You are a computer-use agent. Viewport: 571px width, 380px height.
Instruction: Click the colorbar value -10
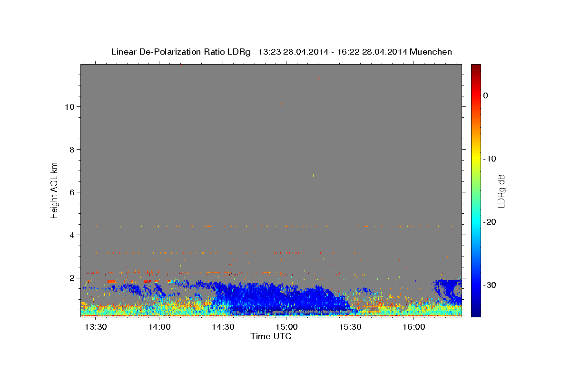click(x=490, y=159)
